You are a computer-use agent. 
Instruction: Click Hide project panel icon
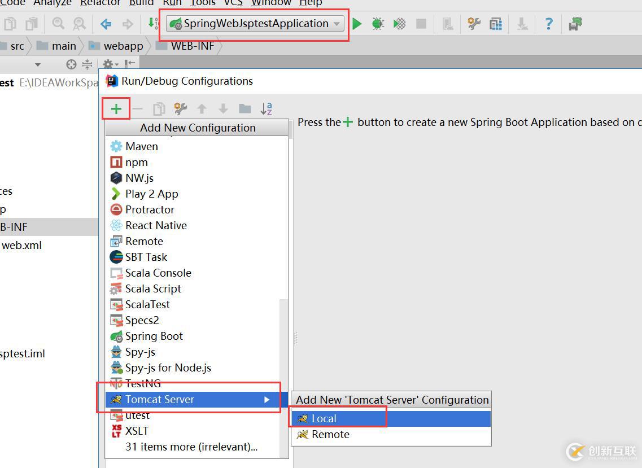(x=130, y=63)
